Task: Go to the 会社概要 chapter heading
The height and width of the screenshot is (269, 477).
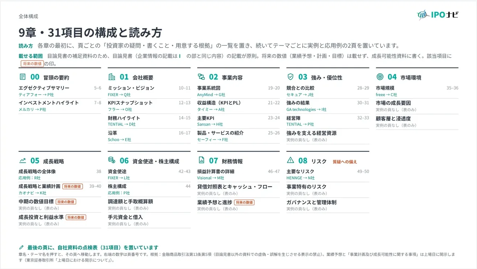Action: [x=143, y=78]
